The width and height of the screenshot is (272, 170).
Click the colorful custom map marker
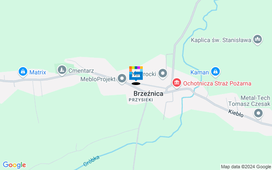click(136, 74)
